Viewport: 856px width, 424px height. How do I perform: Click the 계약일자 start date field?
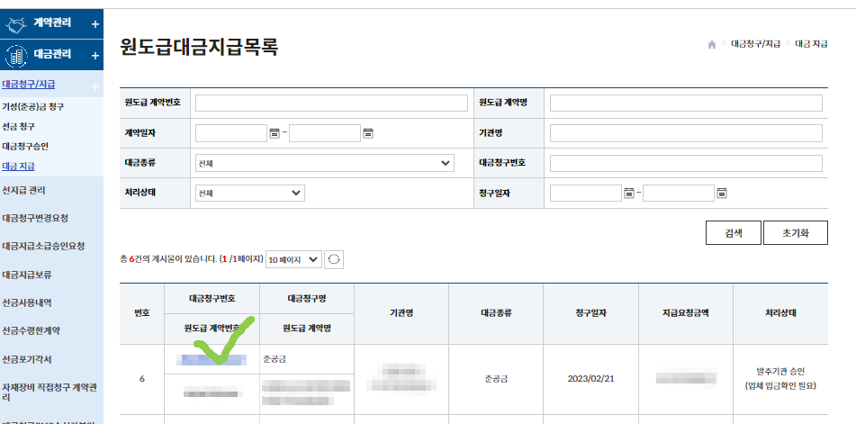pos(231,133)
